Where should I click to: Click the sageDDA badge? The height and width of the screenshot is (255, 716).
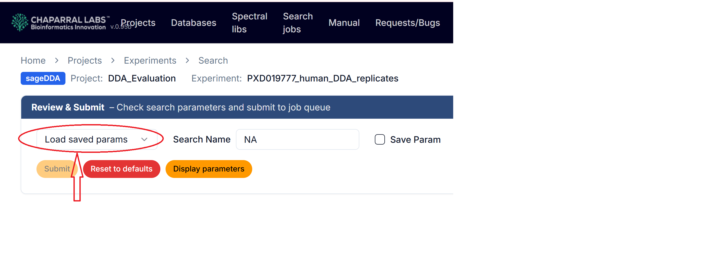coord(43,78)
